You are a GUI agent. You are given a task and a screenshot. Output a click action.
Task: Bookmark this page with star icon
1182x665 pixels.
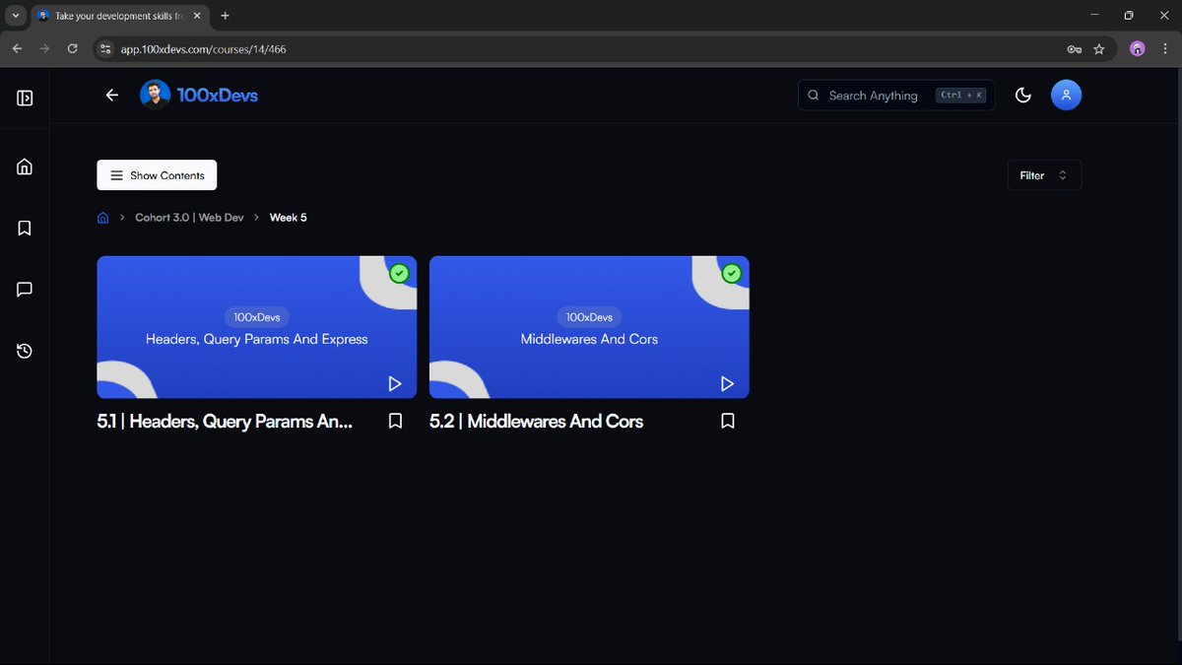point(1099,48)
